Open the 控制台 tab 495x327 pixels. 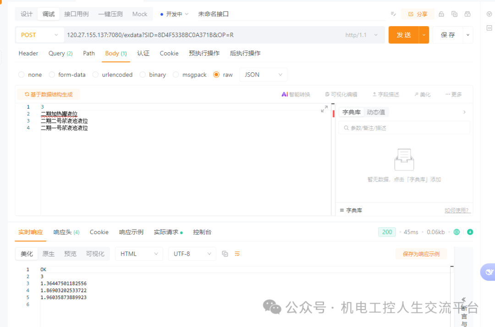(x=202, y=232)
